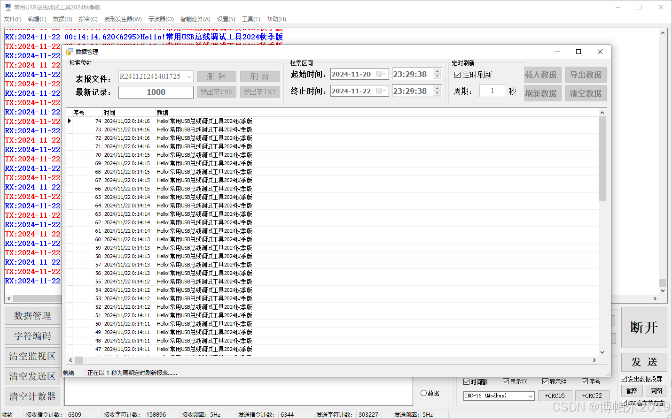Close the 数据管理 dialog
The height and width of the screenshot is (419, 672).
(600, 52)
